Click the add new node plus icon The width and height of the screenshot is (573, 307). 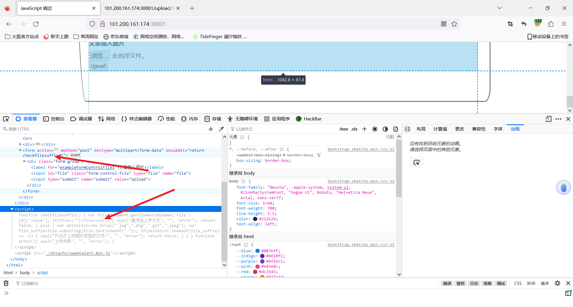tap(211, 129)
